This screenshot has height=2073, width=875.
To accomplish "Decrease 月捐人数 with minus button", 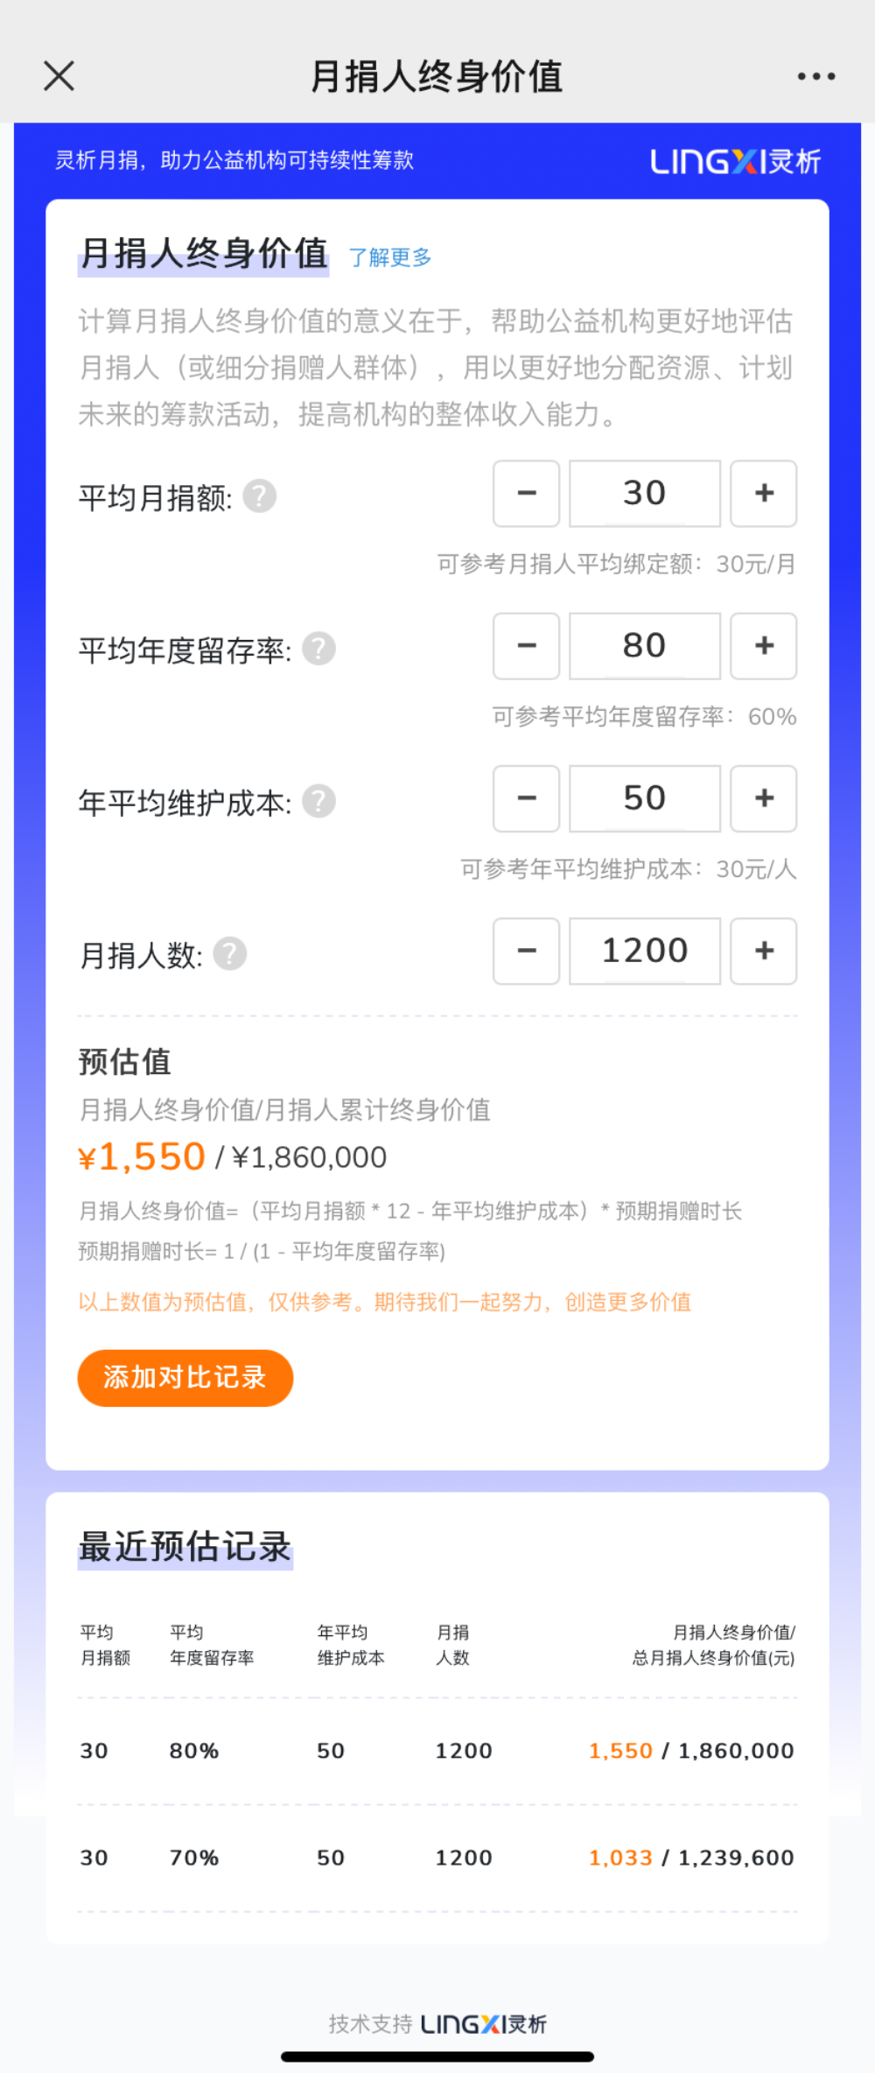I will point(526,951).
